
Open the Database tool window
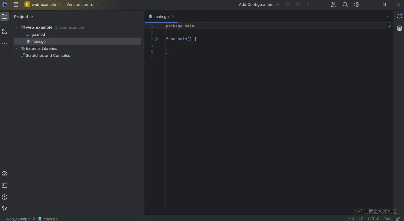tap(399, 28)
